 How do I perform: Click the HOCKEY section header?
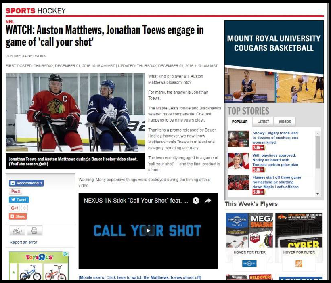[52, 10]
